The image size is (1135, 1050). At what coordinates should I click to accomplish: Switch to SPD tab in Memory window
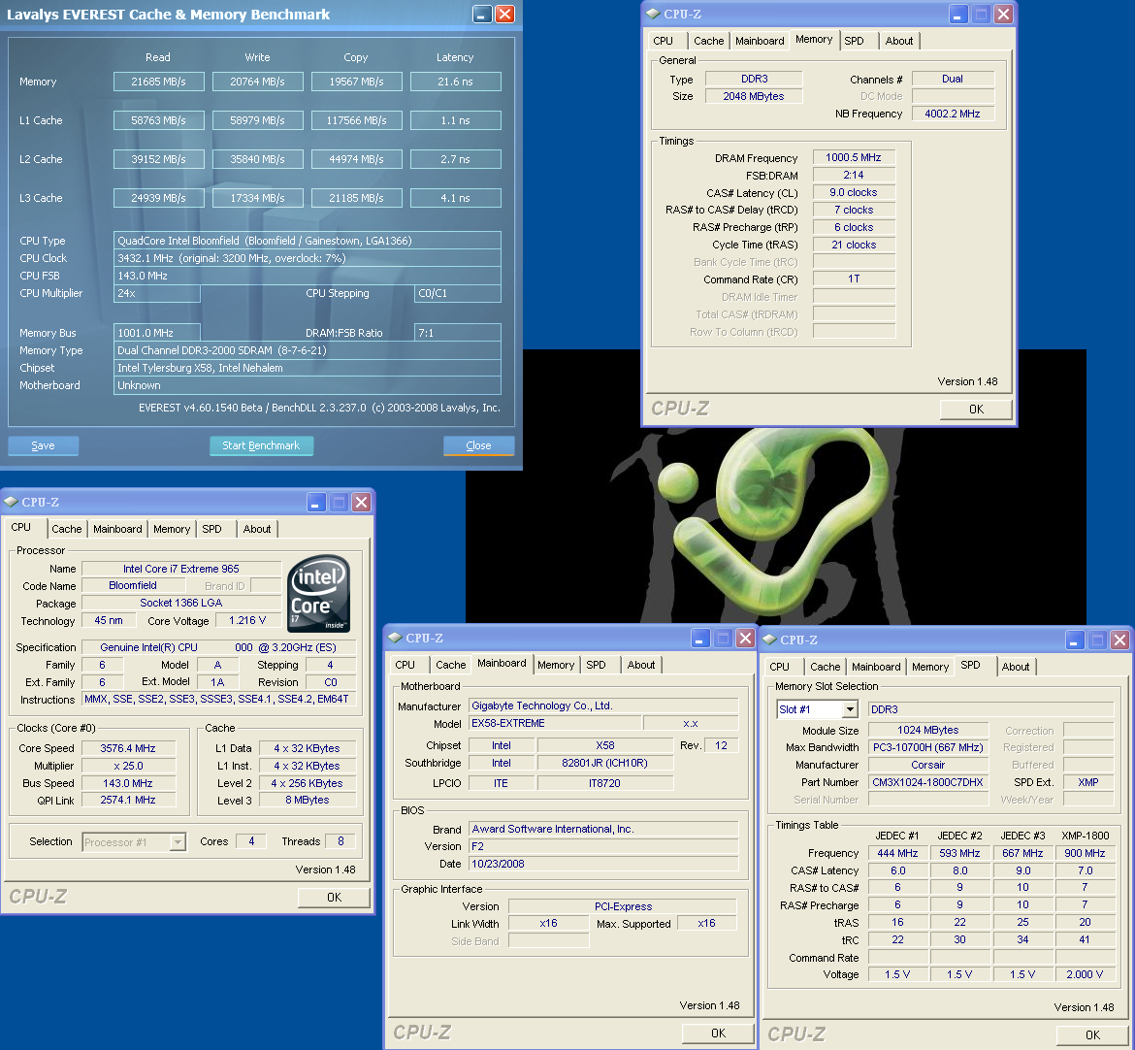[x=854, y=41]
